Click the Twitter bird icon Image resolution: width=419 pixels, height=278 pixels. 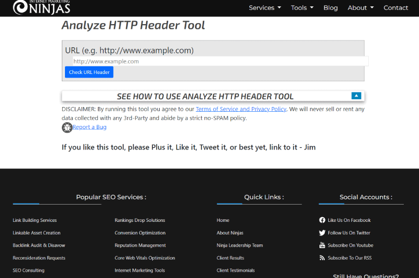(322, 233)
